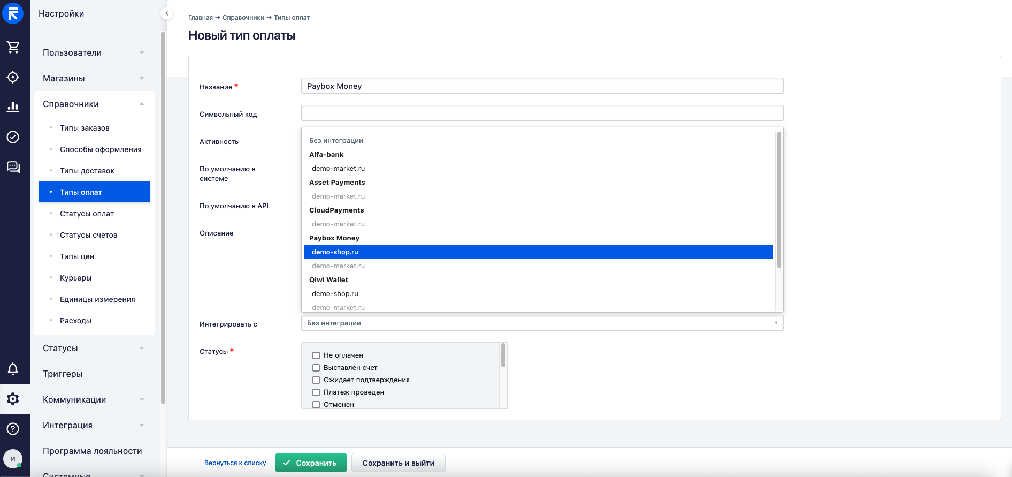
Task: Open the user profile avatar
Action: coord(13,459)
